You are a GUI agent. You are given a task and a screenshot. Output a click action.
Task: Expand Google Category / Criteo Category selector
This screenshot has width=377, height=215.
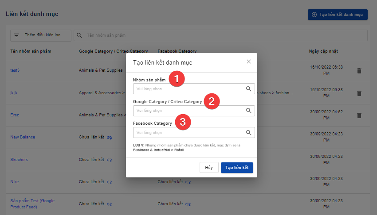coord(188,111)
